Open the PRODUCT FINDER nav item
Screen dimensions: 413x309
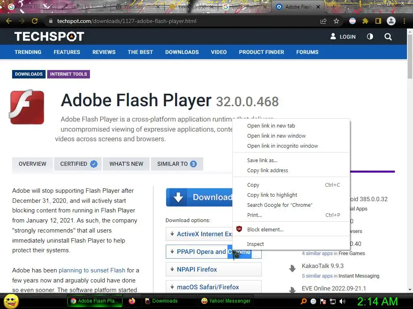pos(261,52)
